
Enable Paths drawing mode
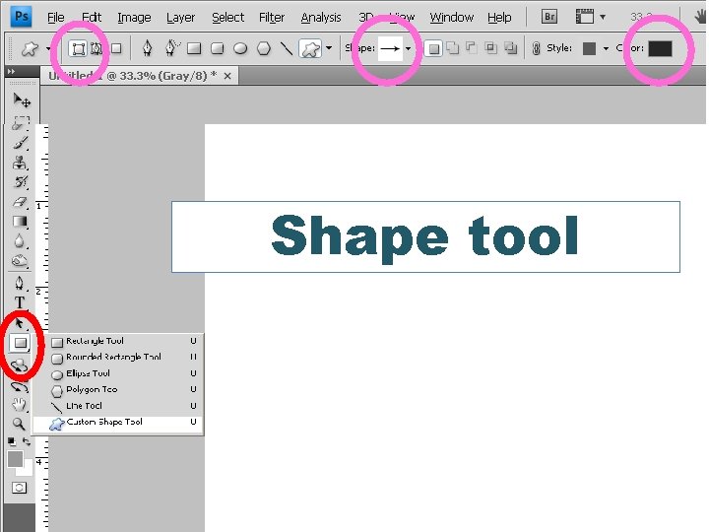pos(97,48)
